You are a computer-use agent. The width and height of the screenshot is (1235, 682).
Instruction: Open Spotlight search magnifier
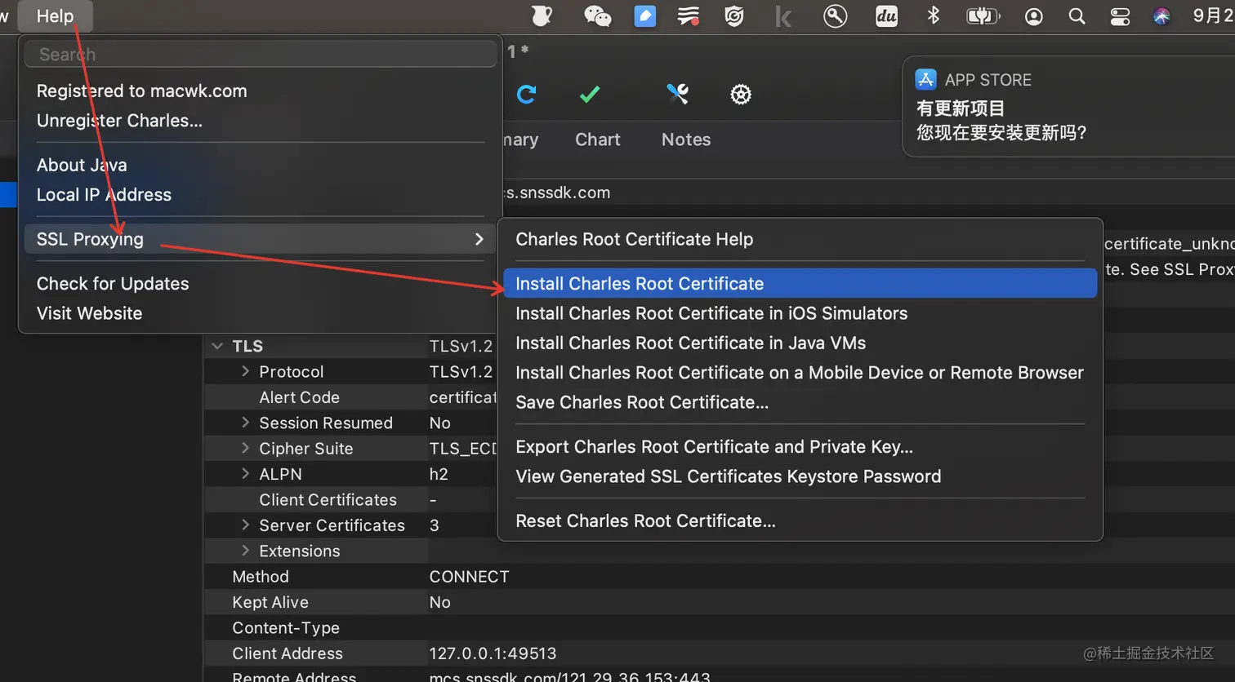(x=1077, y=16)
